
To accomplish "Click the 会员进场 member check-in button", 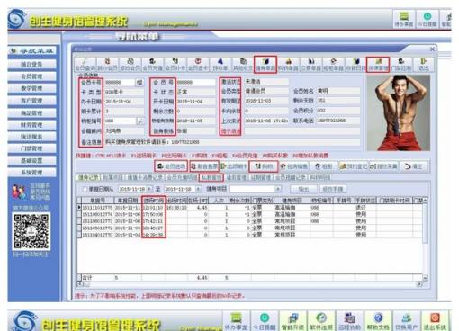I will pos(171,166).
